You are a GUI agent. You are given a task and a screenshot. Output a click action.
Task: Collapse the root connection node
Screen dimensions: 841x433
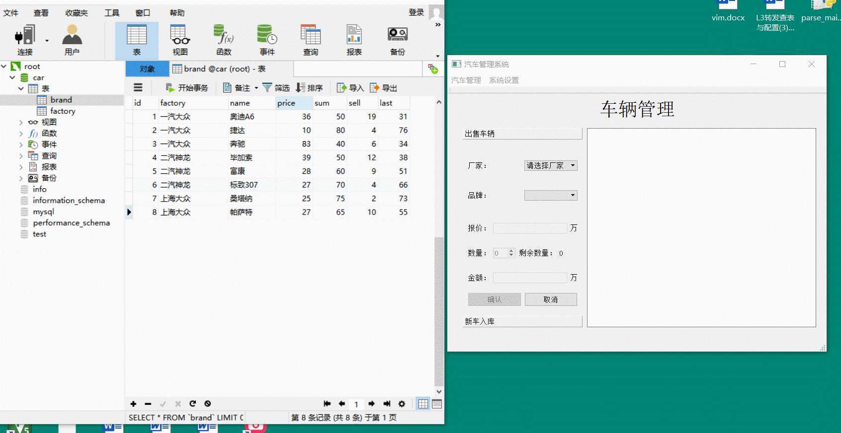4,66
